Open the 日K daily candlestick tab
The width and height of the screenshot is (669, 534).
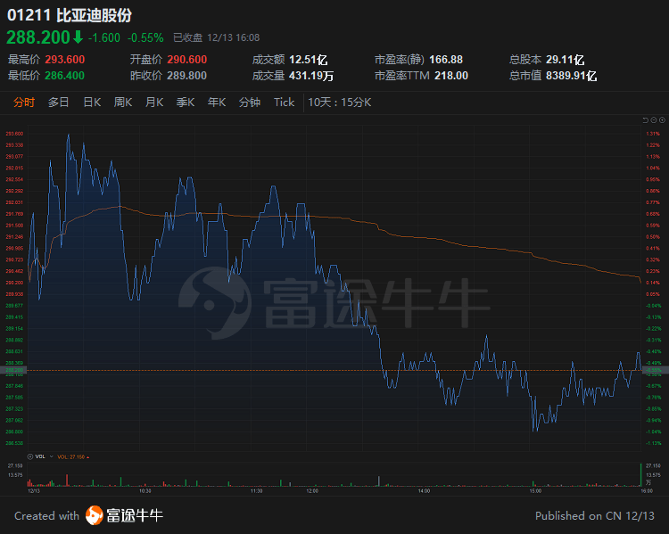point(92,103)
